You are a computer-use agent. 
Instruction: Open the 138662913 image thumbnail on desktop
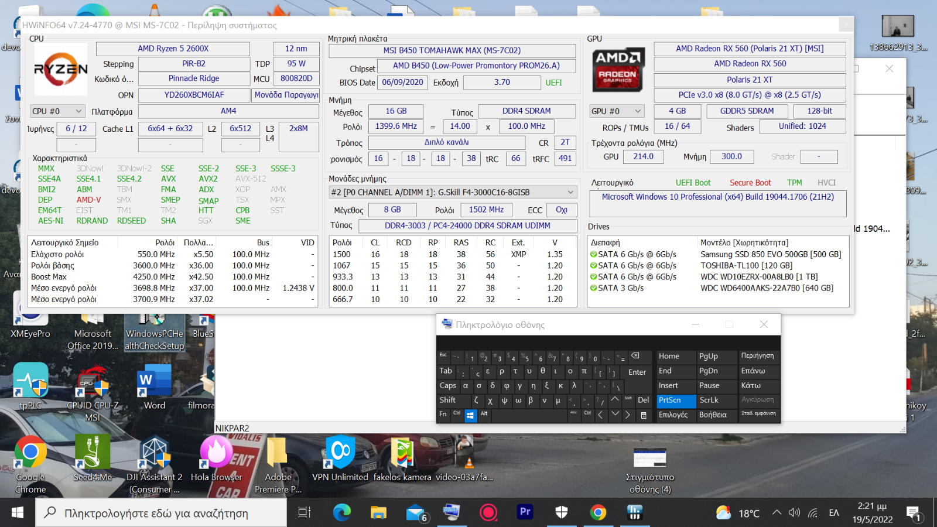(x=898, y=33)
